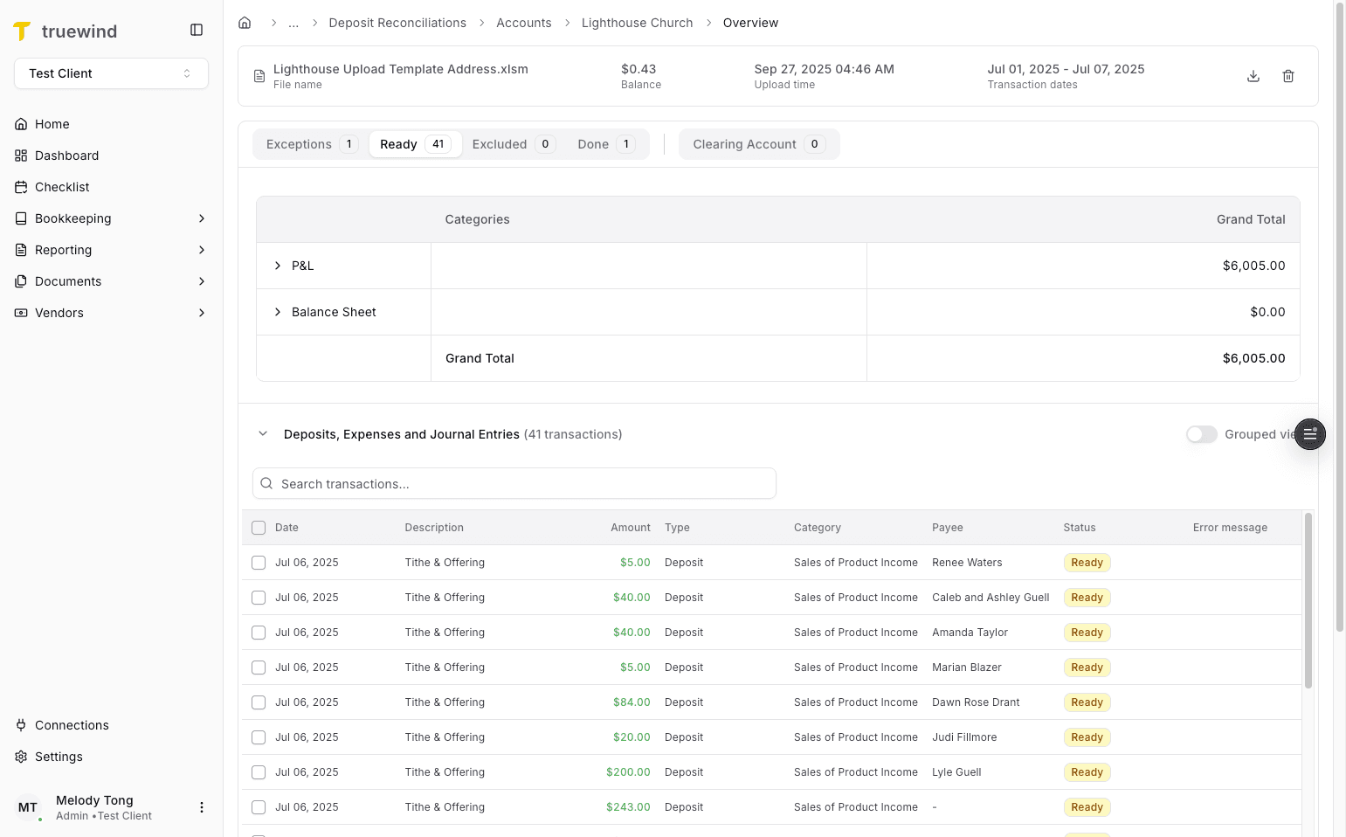
Task: Expand the P&L category row
Action: click(x=278, y=266)
